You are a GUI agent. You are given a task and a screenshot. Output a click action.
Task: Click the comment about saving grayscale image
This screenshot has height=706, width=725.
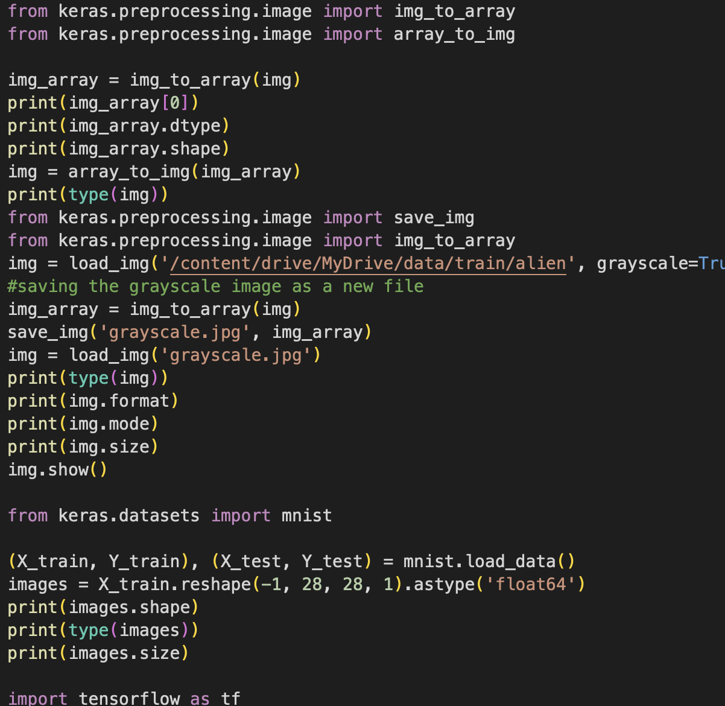click(214, 286)
